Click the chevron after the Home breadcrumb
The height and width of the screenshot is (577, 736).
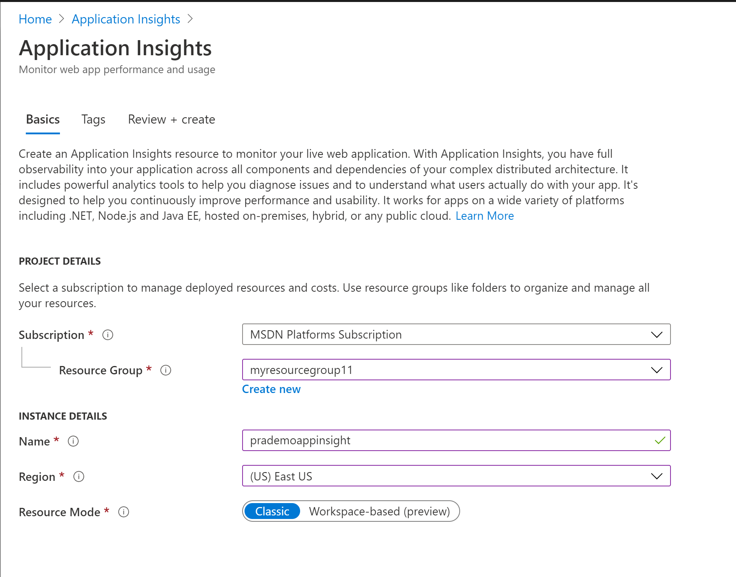(x=62, y=19)
